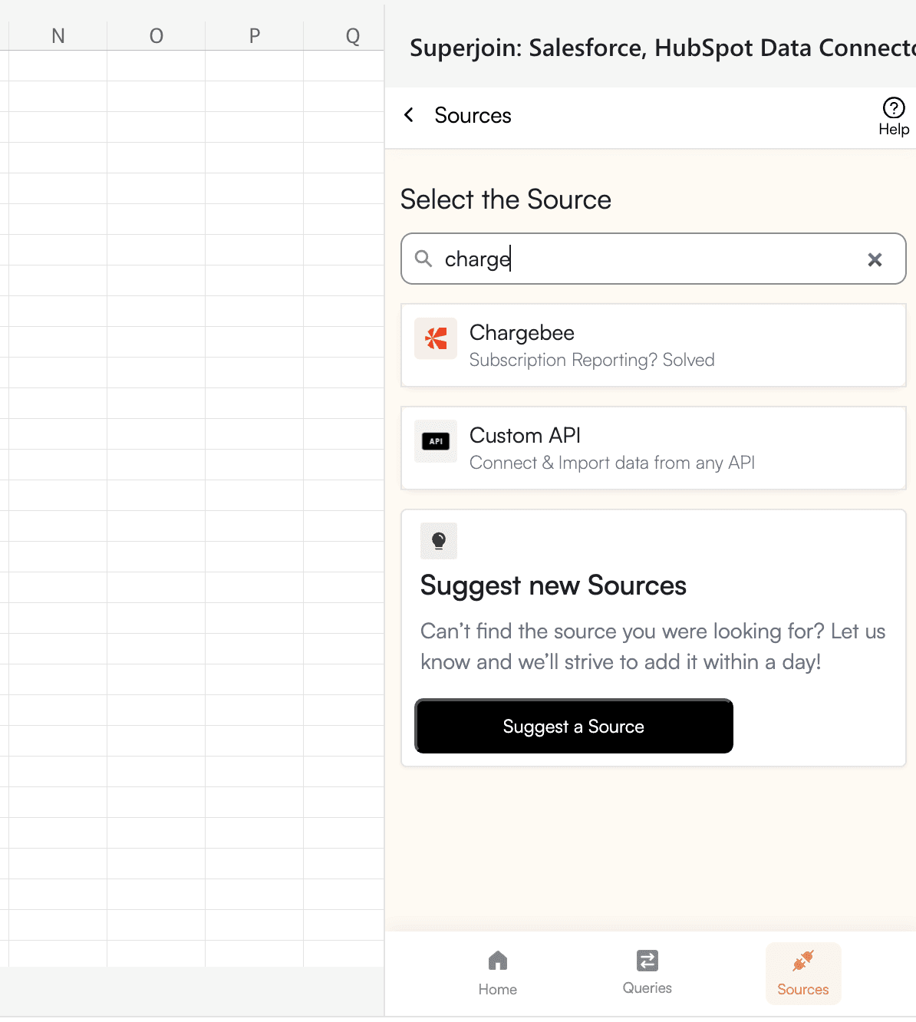Click 'Connect & Import data from any API' text
Image resolution: width=916 pixels, height=1022 pixels.
pos(612,463)
